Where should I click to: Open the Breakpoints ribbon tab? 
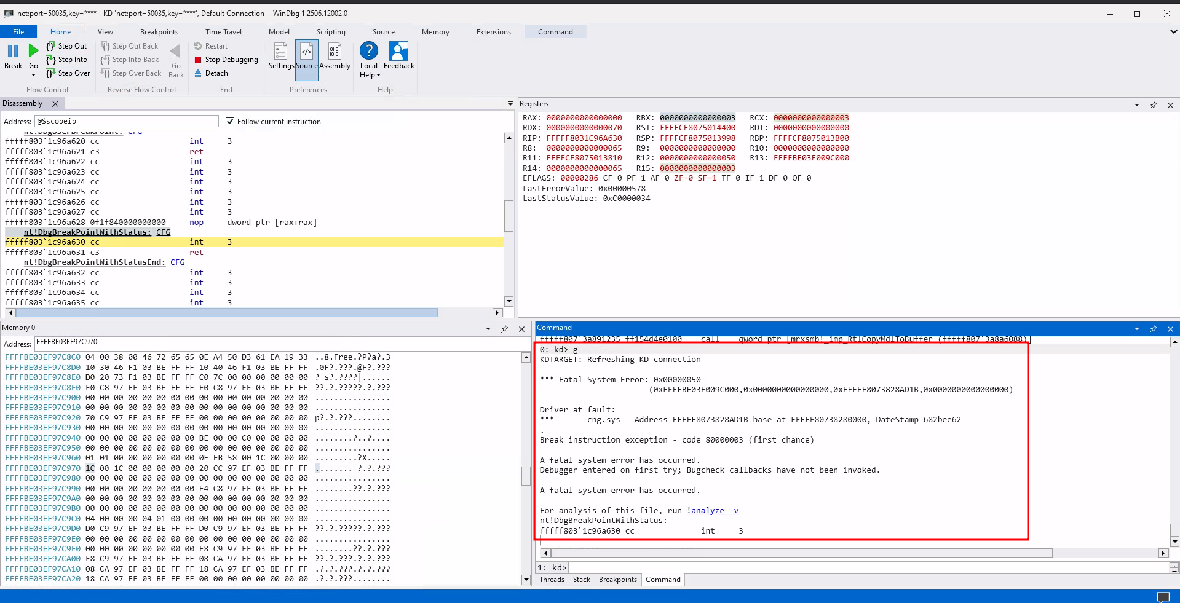pyautogui.click(x=159, y=32)
